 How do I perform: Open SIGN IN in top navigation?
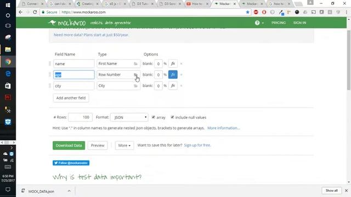point(299,23)
